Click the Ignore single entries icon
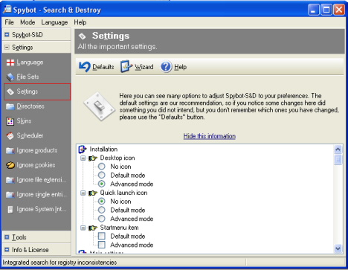Screen dimensions: 348x270 click(x=10, y=195)
